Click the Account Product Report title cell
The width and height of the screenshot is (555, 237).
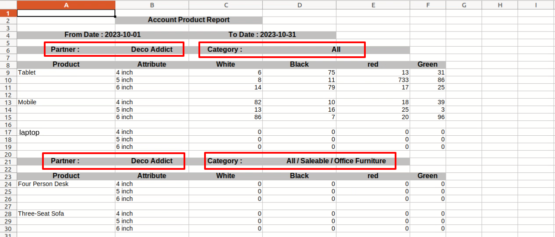189,20
